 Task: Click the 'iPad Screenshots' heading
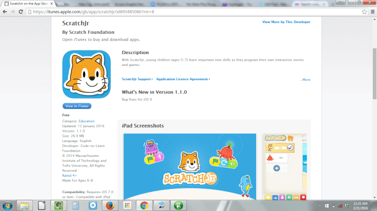[143, 126]
